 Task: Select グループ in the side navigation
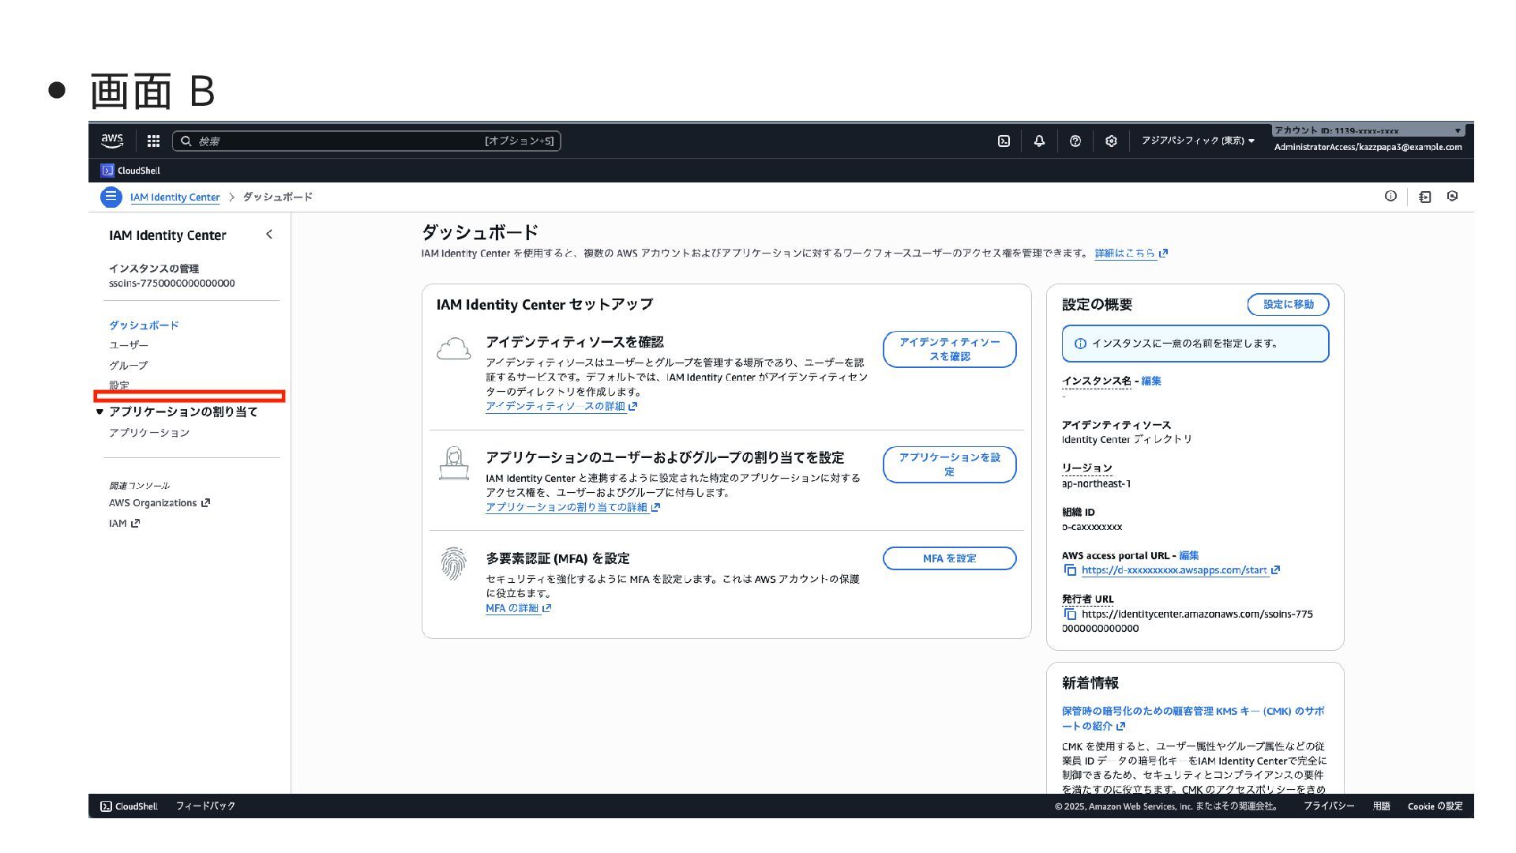(x=129, y=366)
